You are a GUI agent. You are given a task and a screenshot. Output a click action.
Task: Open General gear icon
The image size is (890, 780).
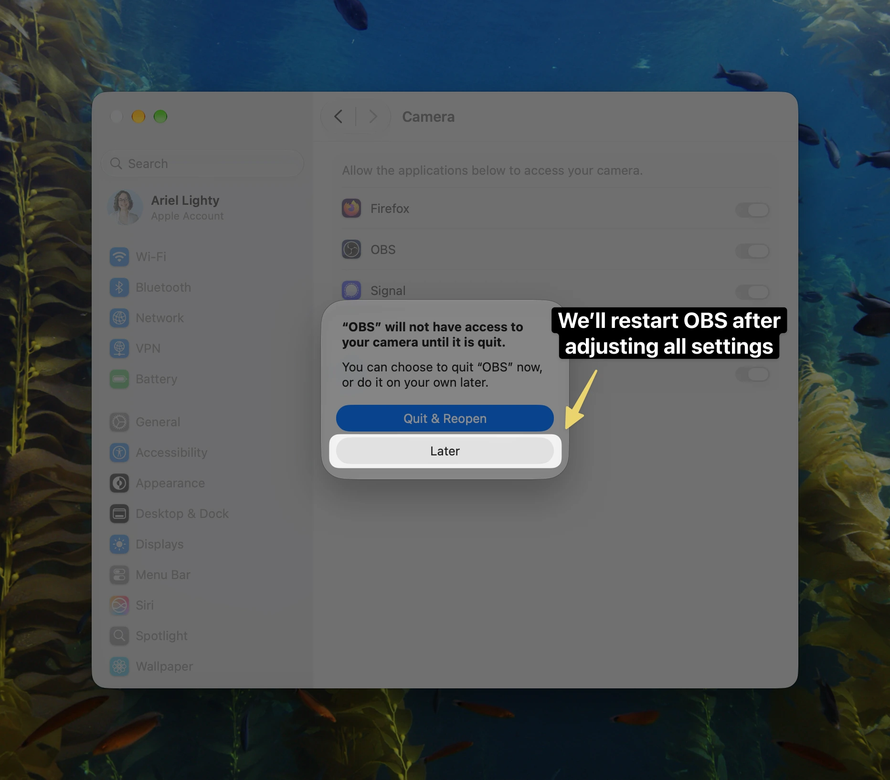119,422
